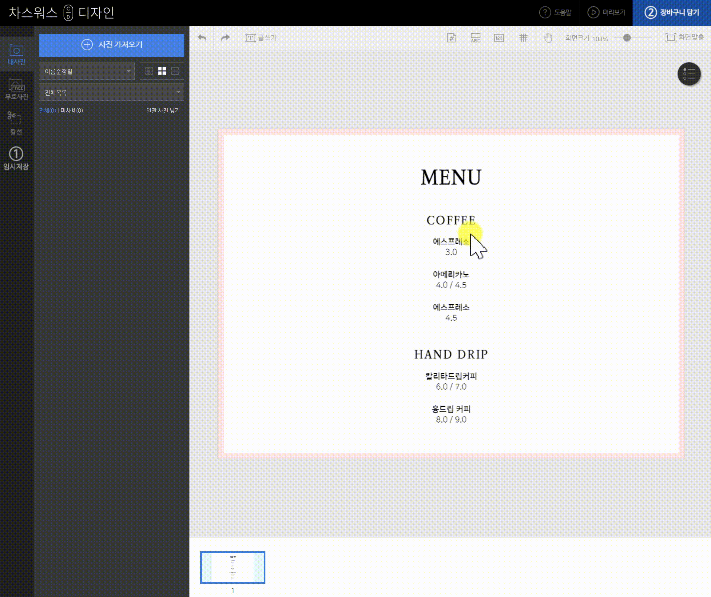Click 일괄 사진 넣기 link
This screenshot has height=597, width=711.
pyautogui.click(x=163, y=110)
